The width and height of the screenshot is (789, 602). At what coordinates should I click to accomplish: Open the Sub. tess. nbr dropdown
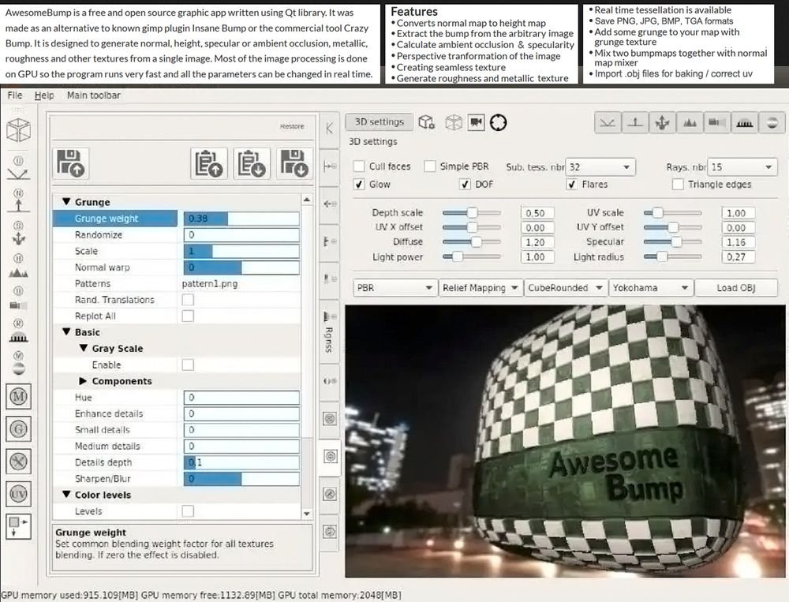pyautogui.click(x=600, y=167)
